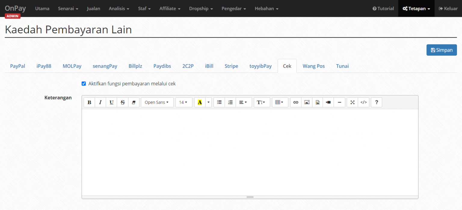462x210 pixels.
Task: Open the table insert dropdown
Action: pos(280,102)
